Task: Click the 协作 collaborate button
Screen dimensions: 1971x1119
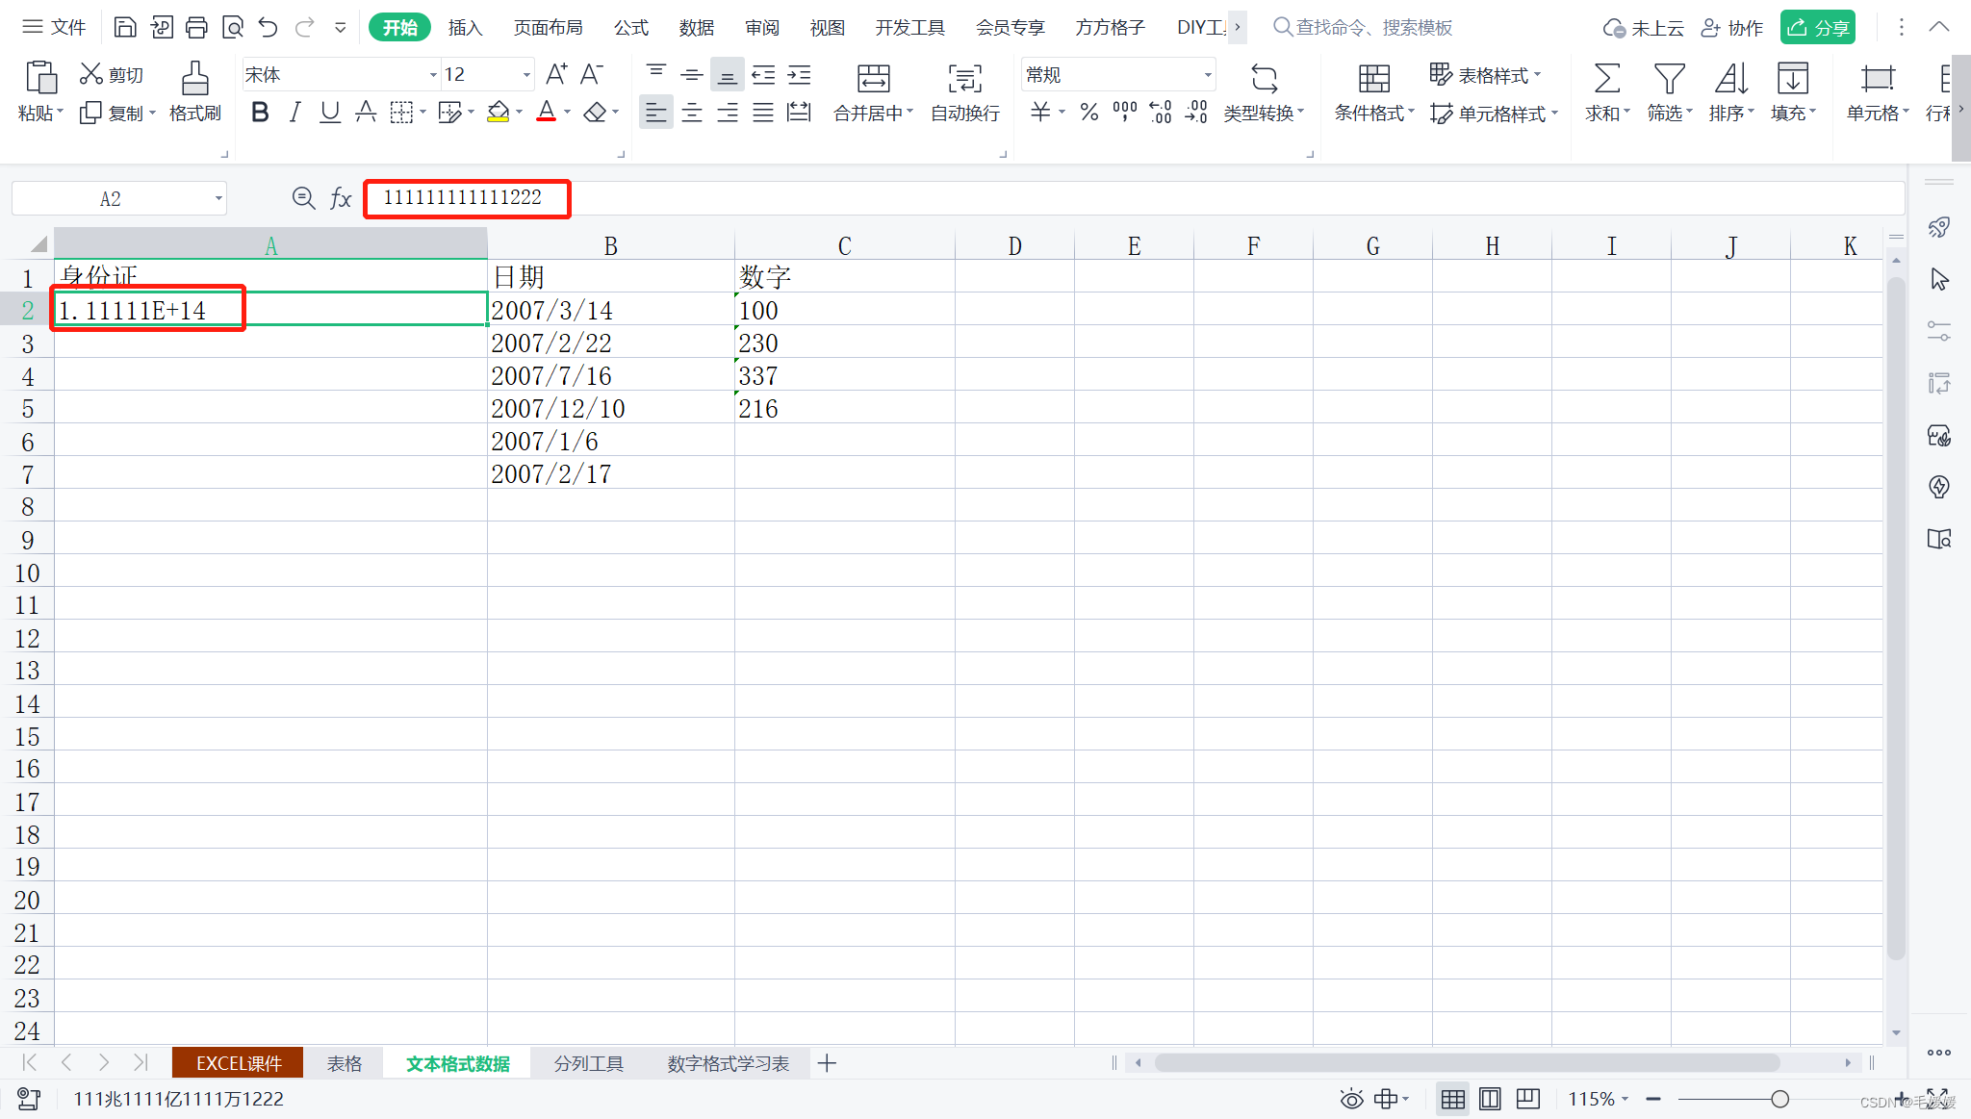Action: tap(1731, 27)
